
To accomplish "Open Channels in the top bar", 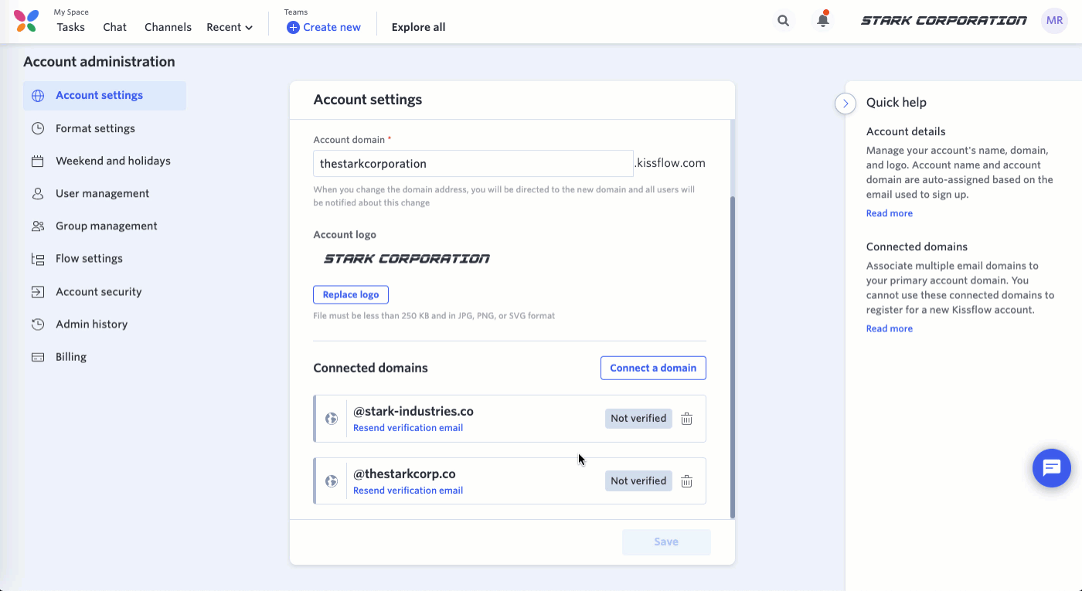I will tap(168, 27).
